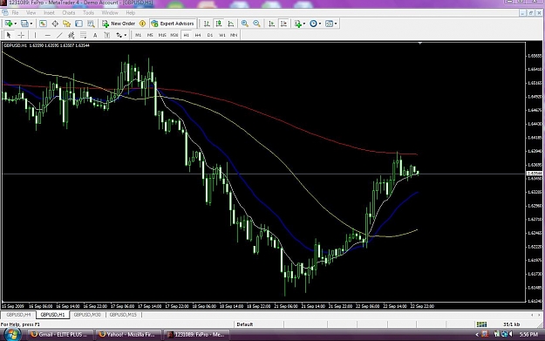545x341 pixels.
Task: Zoom out of the chart
Action: (x=256, y=24)
